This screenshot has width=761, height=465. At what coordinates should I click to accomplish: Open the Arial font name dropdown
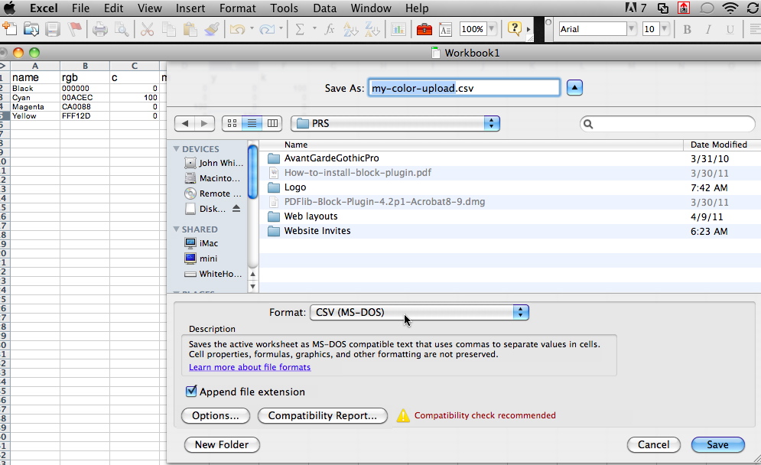click(631, 29)
